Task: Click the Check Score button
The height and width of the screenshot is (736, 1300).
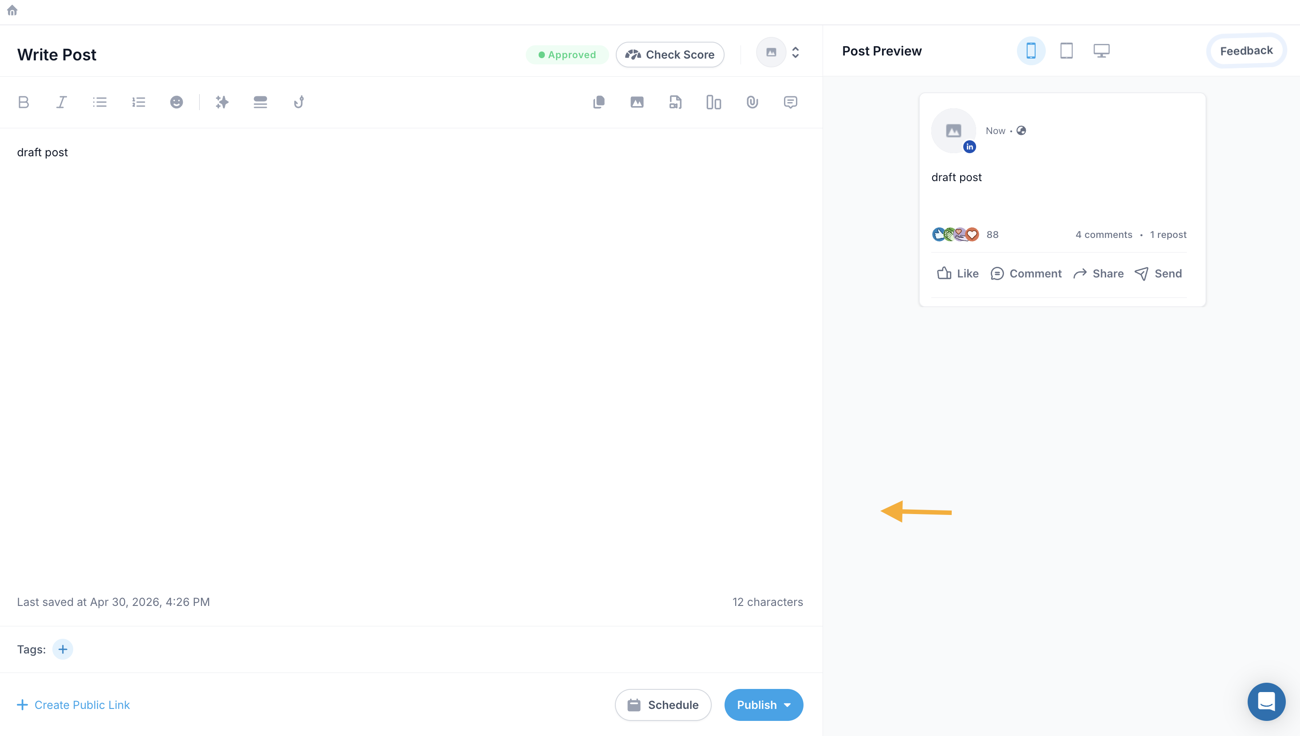Action: coord(670,55)
